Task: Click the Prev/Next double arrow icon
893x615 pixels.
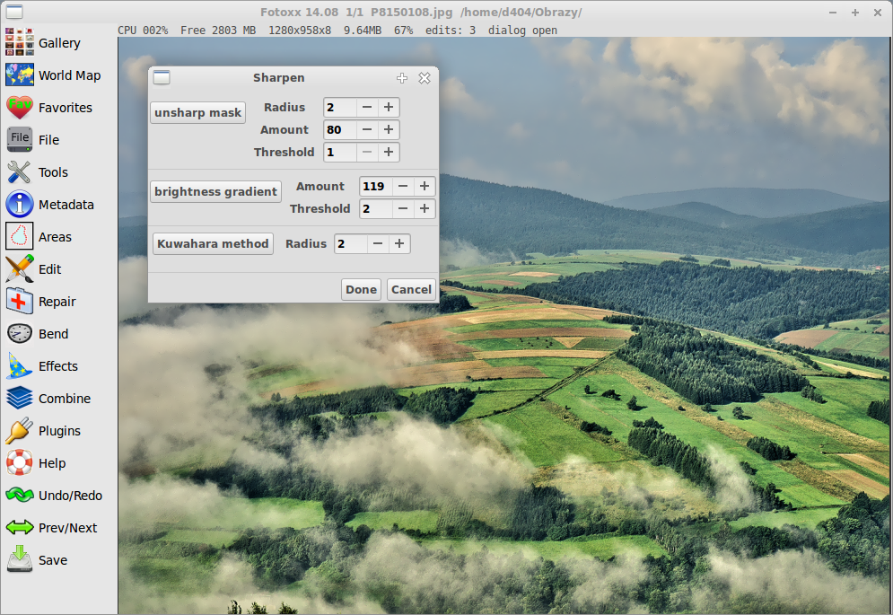Action: coord(20,528)
